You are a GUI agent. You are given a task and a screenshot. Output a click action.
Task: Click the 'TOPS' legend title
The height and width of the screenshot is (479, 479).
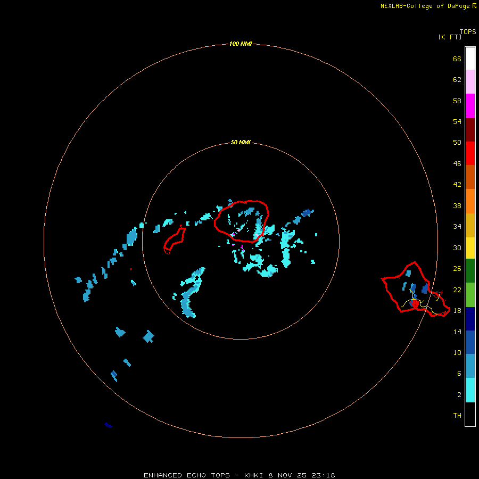pos(468,32)
